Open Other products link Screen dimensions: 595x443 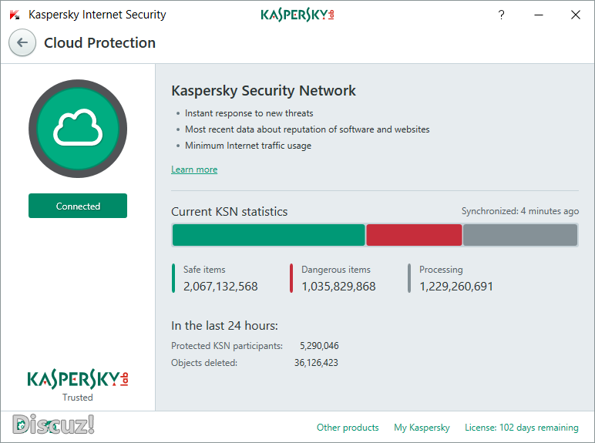[x=348, y=428]
